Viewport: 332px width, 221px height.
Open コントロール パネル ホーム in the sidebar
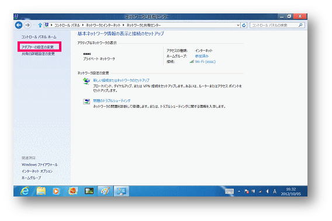click(x=39, y=37)
